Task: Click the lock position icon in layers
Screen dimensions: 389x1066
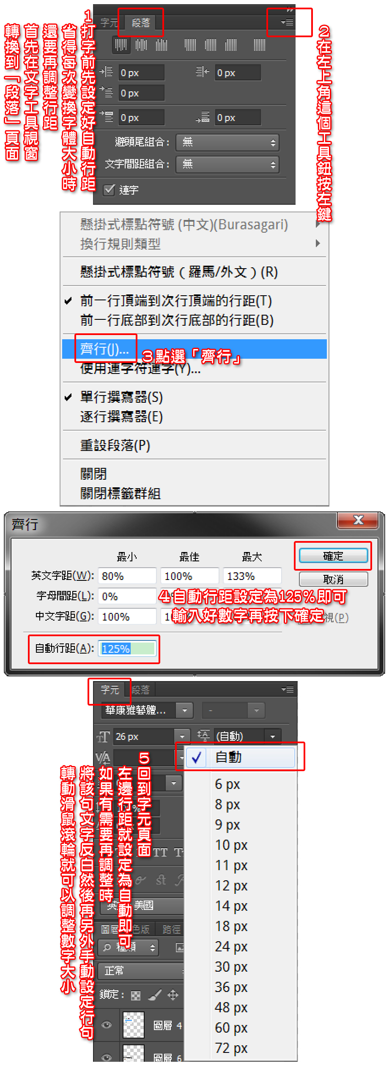Action: pos(173,995)
